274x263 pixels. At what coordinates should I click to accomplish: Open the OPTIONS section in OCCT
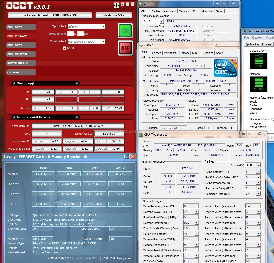pyautogui.click(x=21, y=72)
